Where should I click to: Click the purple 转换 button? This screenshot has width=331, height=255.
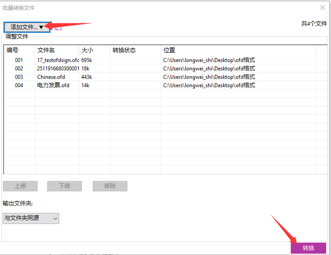pyautogui.click(x=308, y=248)
